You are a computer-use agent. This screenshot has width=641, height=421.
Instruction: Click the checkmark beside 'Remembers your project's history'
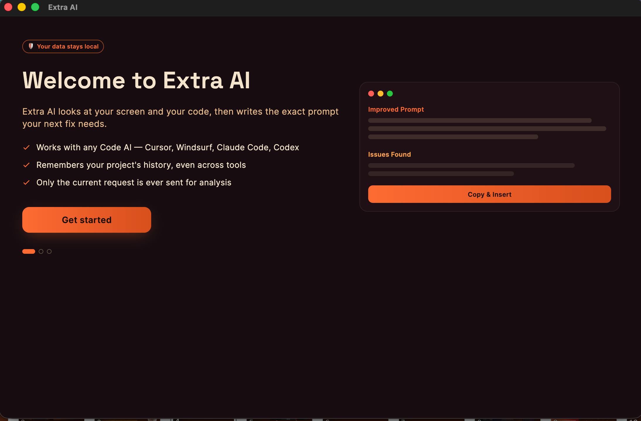click(x=26, y=165)
